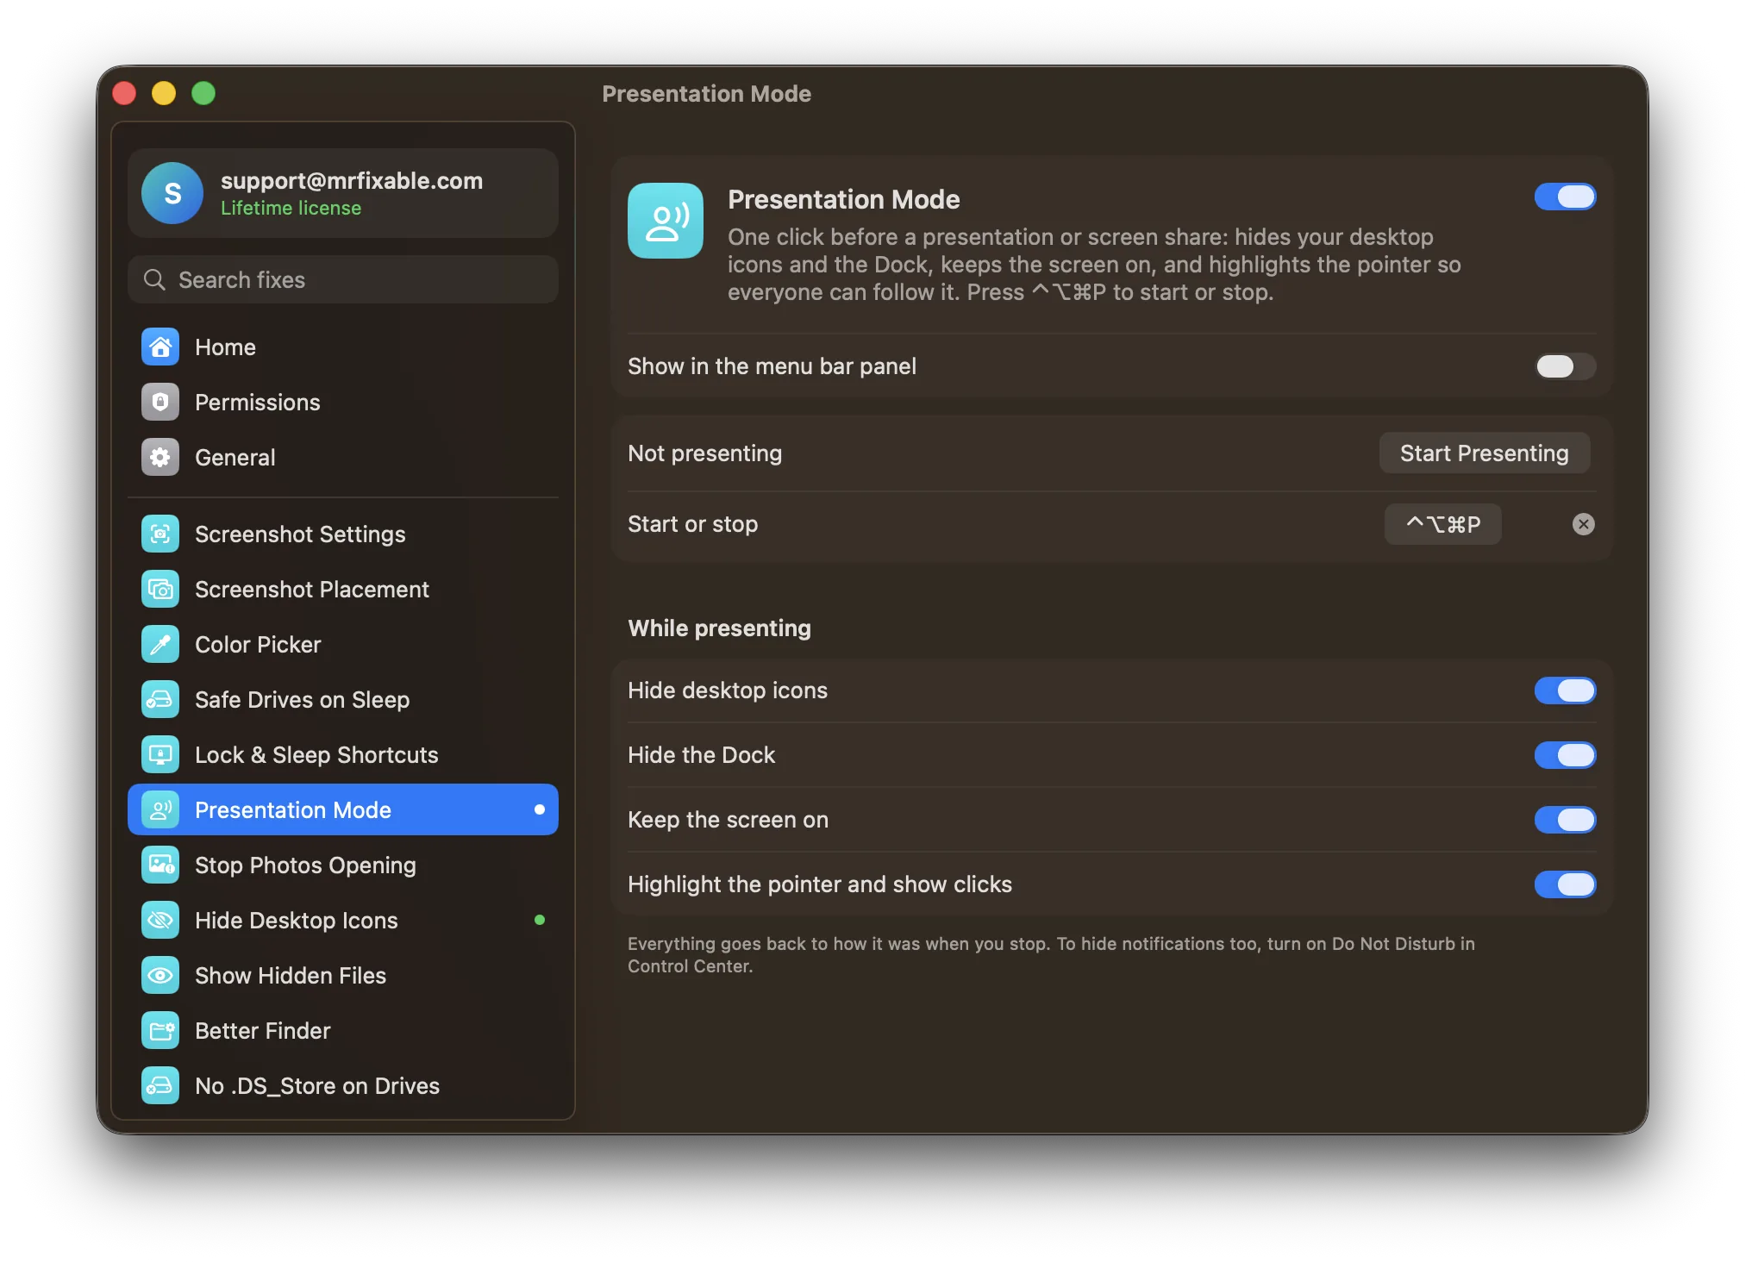Image resolution: width=1745 pixels, height=1262 pixels.
Task: Click the white dot on Presentation Mode row
Action: 540,809
